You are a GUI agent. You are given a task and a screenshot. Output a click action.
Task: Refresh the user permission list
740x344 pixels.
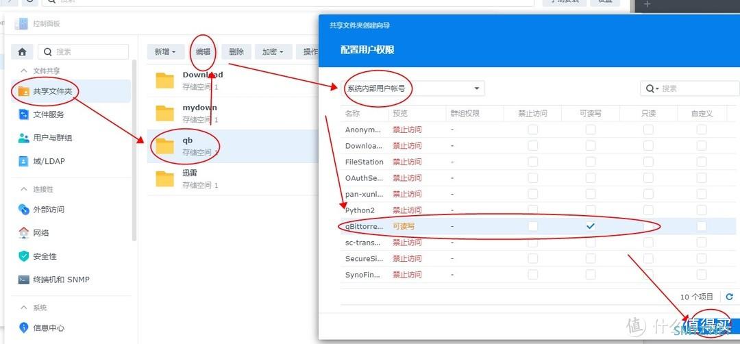click(x=729, y=297)
